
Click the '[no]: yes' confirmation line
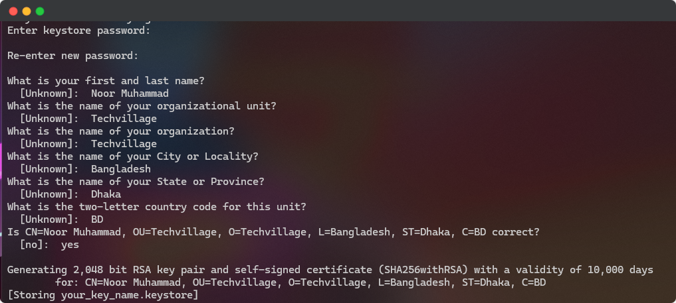[49, 245]
